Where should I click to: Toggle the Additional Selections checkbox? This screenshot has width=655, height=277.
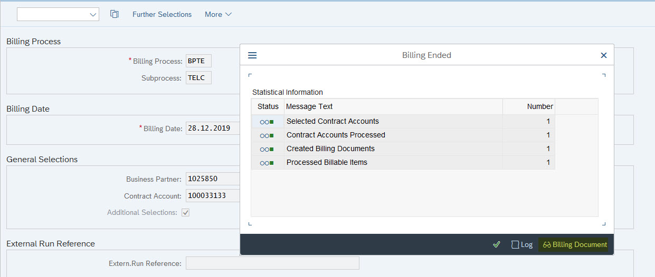(185, 213)
